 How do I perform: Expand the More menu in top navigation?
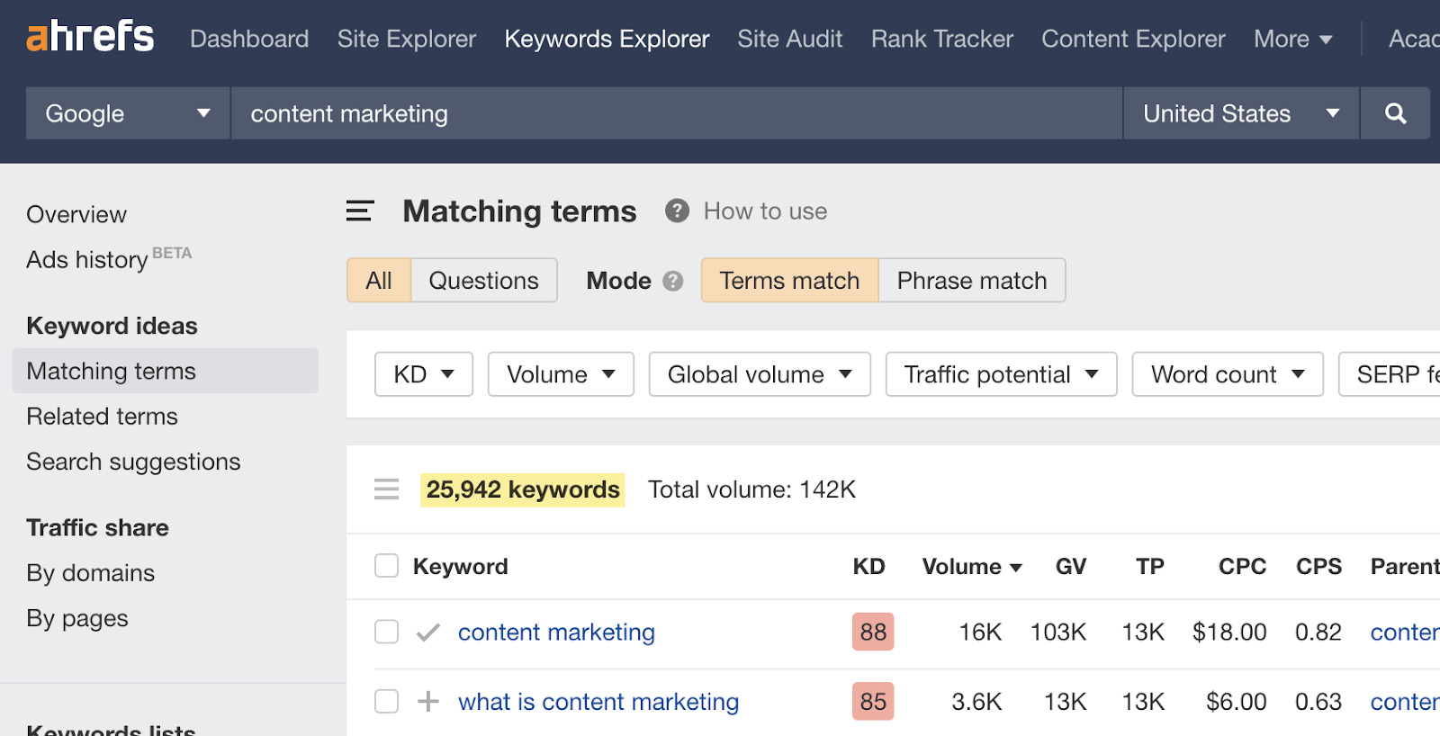click(x=1293, y=39)
